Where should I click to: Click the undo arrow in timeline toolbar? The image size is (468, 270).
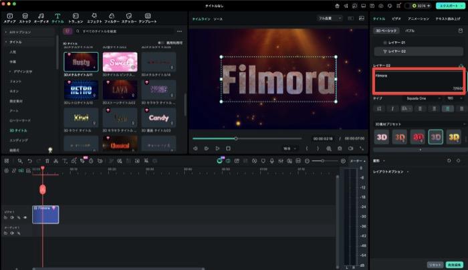click(30, 161)
